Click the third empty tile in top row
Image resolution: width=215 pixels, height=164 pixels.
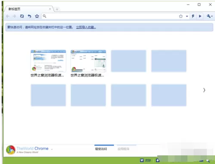(x=128, y=61)
